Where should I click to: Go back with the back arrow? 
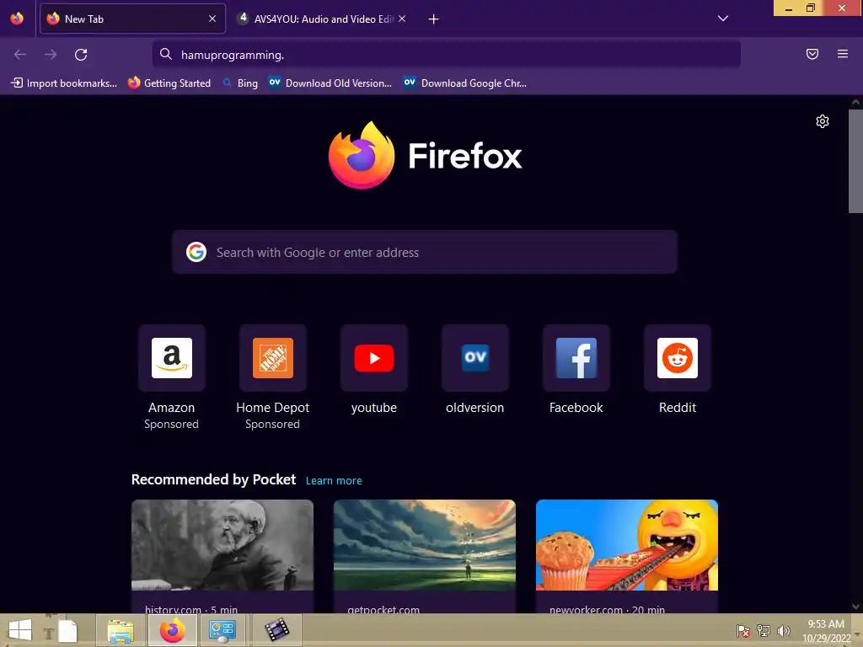[20, 55]
